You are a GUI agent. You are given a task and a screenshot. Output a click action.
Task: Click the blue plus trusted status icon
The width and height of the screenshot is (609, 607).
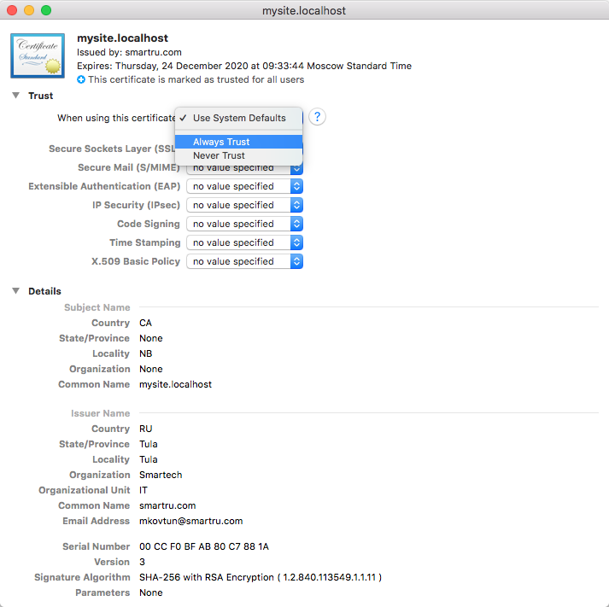tap(81, 79)
